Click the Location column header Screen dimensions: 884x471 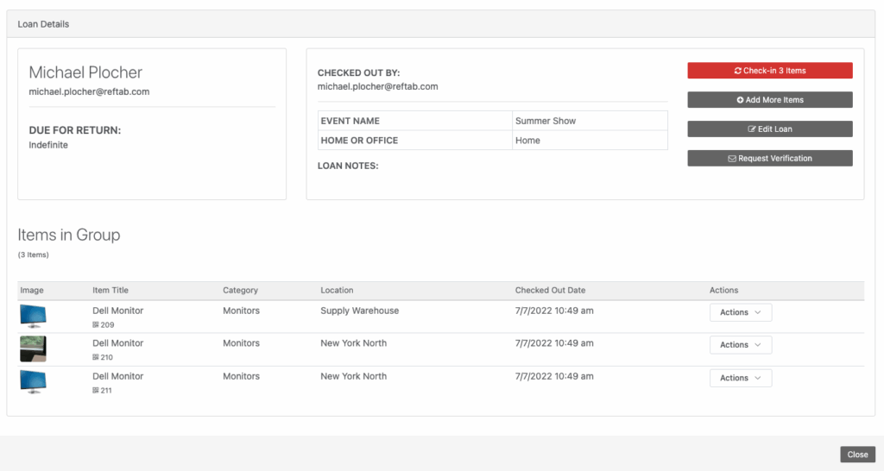[337, 291]
